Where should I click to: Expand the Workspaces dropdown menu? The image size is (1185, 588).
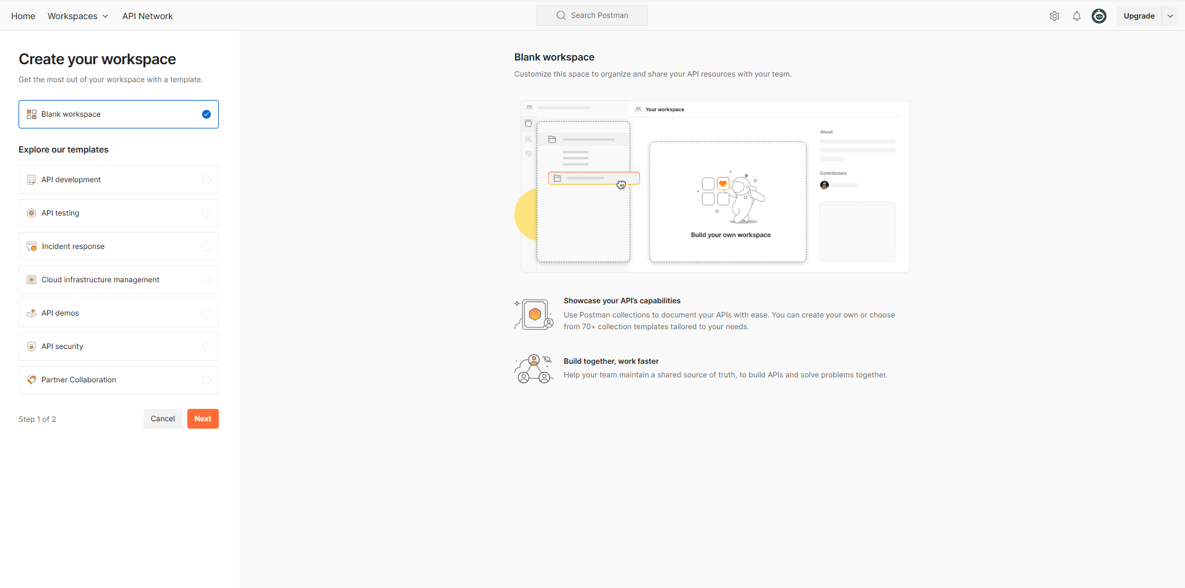(x=78, y=16)
